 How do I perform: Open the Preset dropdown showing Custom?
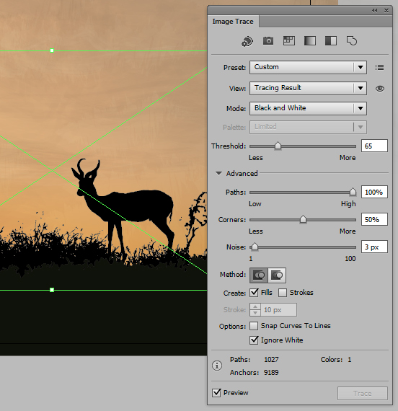pos(308,67)
